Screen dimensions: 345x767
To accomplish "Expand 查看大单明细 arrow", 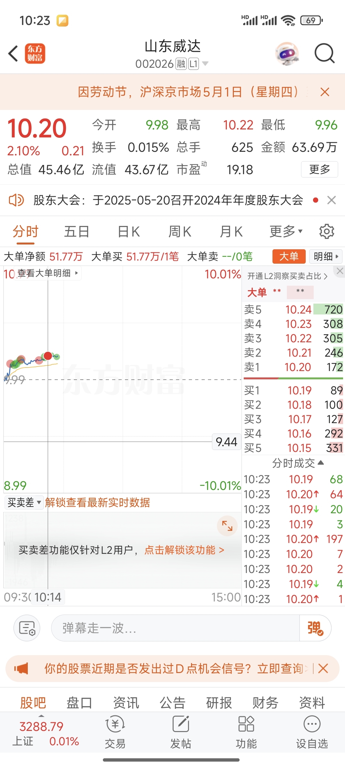I will point(76,273).
